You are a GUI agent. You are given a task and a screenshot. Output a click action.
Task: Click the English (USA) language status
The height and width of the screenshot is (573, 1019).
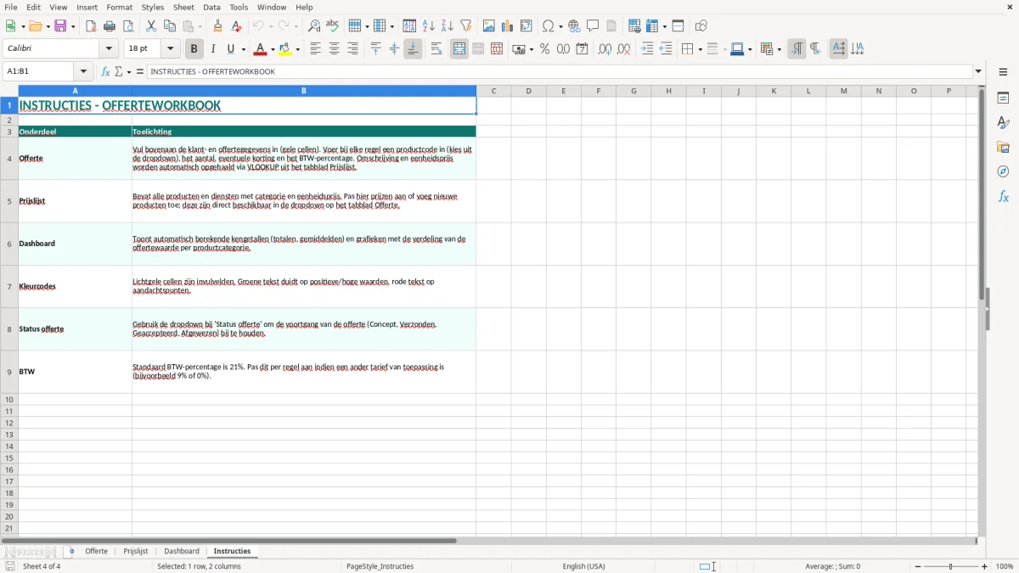pos(583,566)
